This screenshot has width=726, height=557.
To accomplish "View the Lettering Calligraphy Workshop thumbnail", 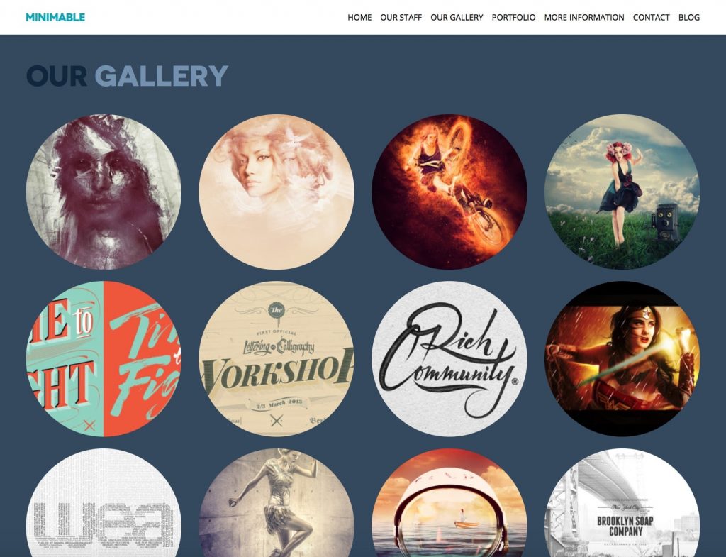I will tap(277, 358).
